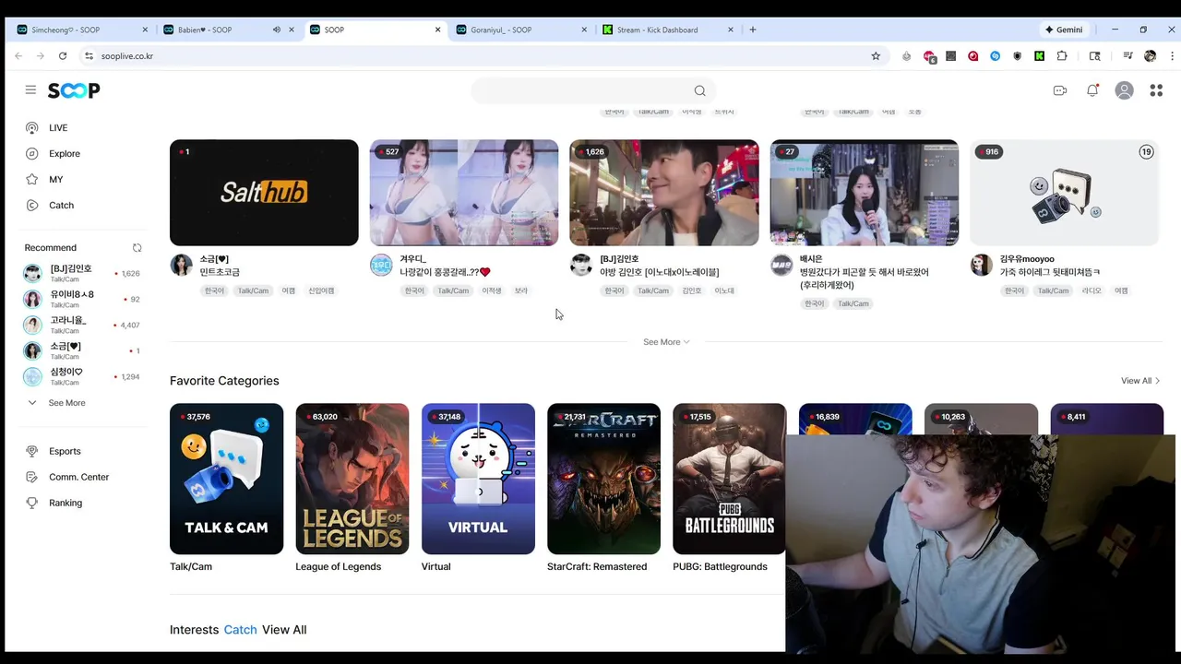Open the notifications bell
The image size is (1181, 664).
pyautogui.click(x=1092, y=90)
